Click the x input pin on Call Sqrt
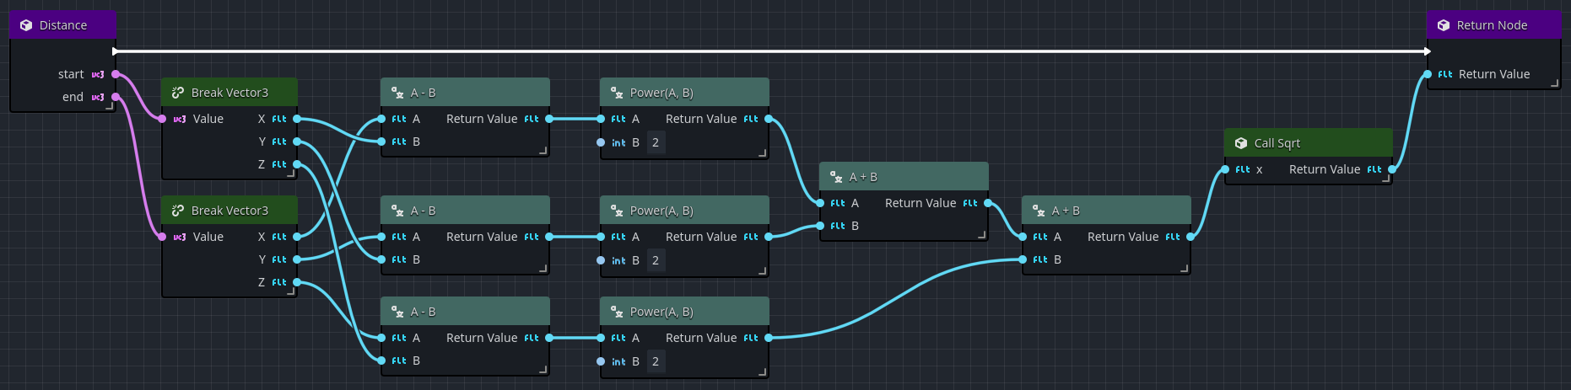1571x390 pixels. coord(1225,169)
